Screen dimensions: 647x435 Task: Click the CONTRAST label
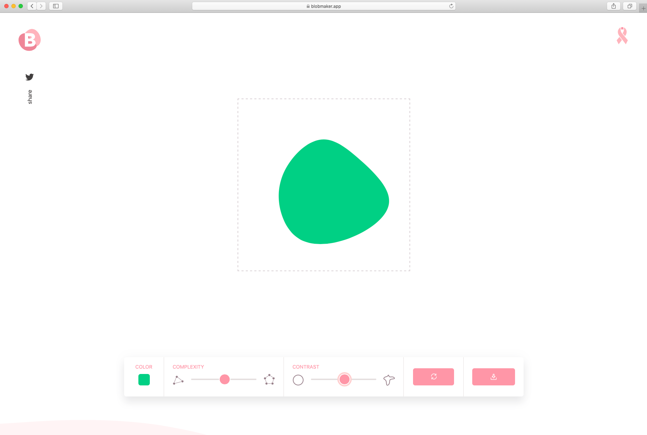[x=306, y=367]
